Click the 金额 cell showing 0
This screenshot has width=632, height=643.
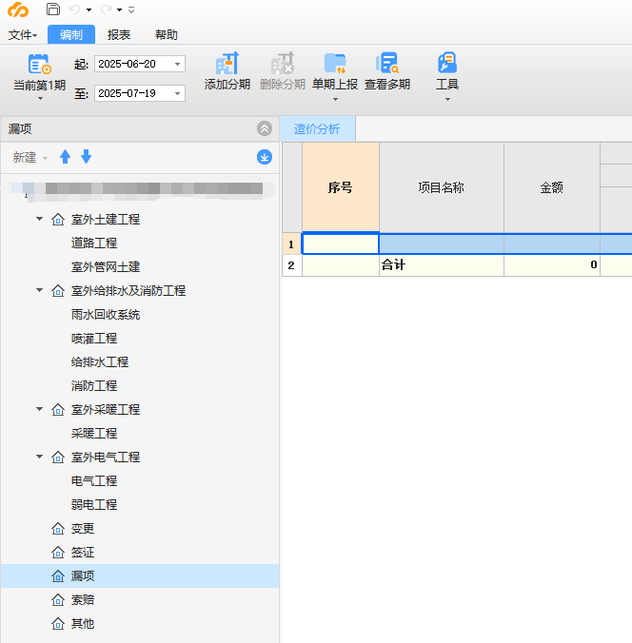tap(551, 265)
